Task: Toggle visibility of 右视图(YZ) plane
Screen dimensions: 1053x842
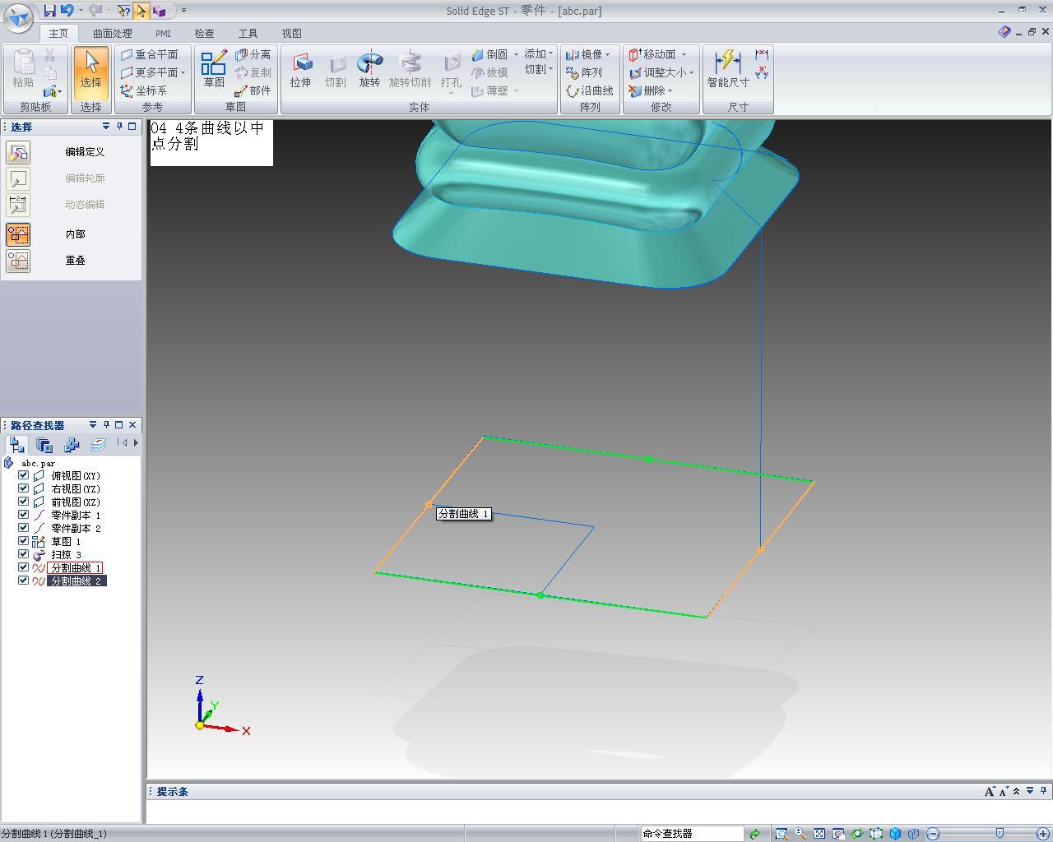Action: pos(24,488)
